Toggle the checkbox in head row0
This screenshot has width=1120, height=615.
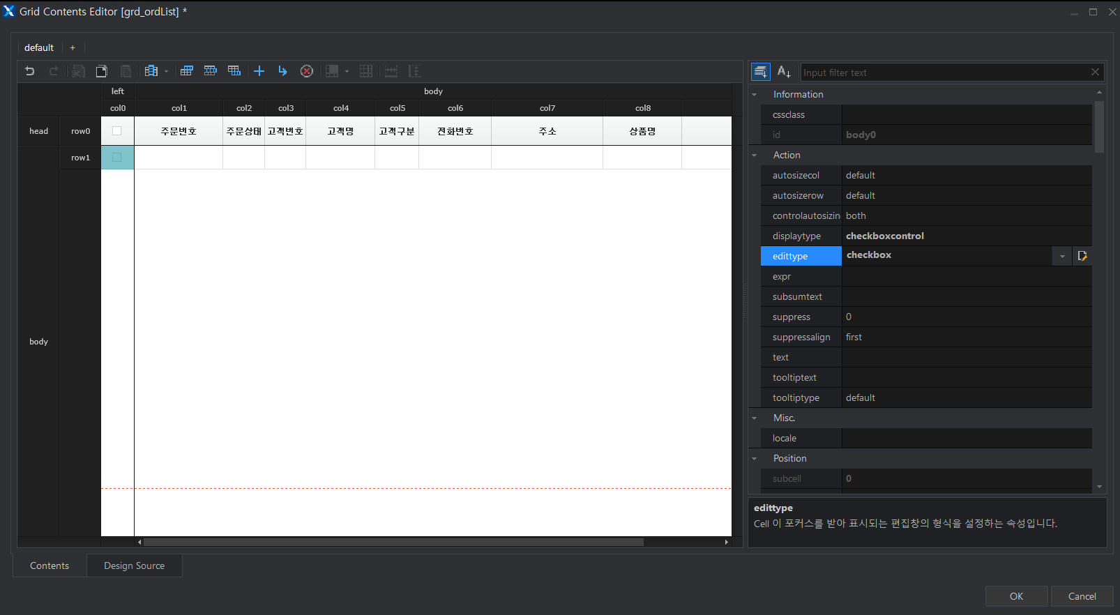(117, 131)
